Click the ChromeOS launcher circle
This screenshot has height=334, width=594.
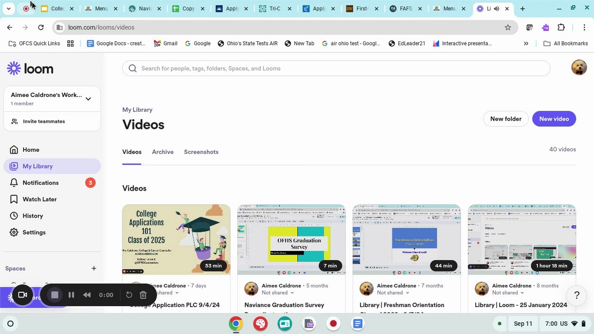click(10, 324)
